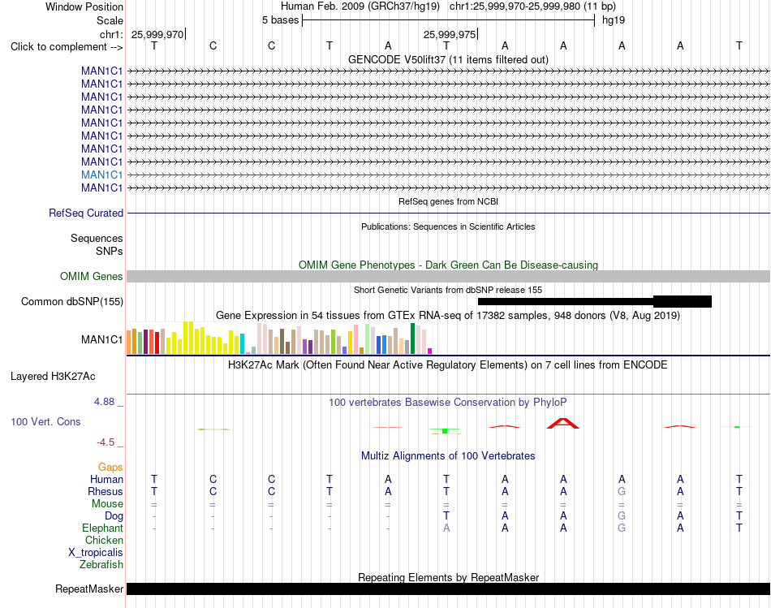Click the 'Common dbSNP(155)' label
The width and height of the screenshot is (771, 608).
click(x=72, y=301)
